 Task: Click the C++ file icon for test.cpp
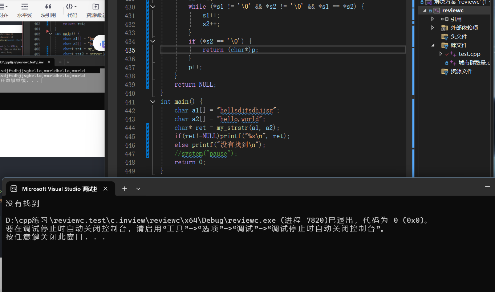453,54
